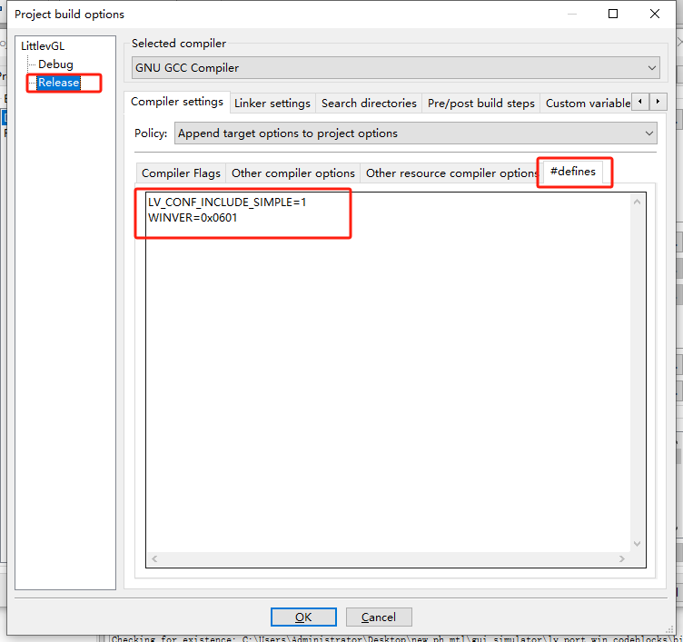Open Other compiler options sub-tab
683x642 pixels.
pyautogui.click(x=293, y=173)
